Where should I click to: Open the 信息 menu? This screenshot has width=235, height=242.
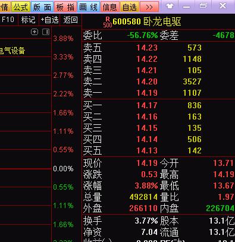(x=110, y=7)
